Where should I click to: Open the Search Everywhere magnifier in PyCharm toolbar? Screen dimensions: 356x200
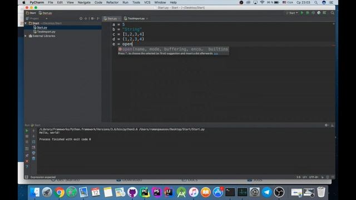pyautogui.click(x=333, y=13)
